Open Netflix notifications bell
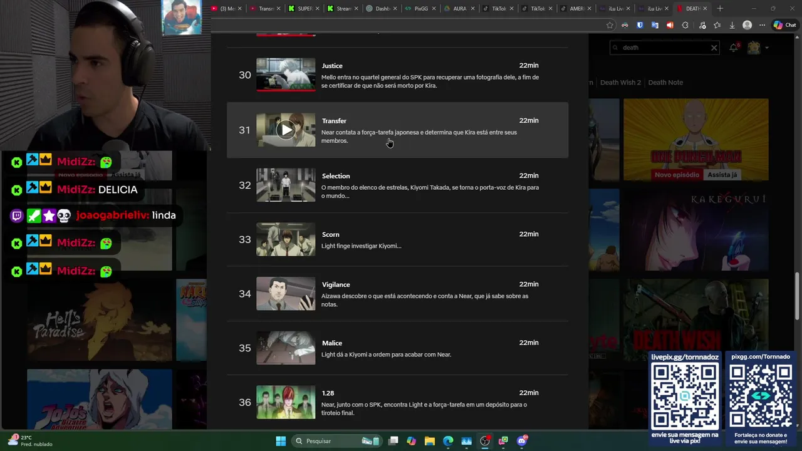The image size is (802, 451). (x=734, y=48)
